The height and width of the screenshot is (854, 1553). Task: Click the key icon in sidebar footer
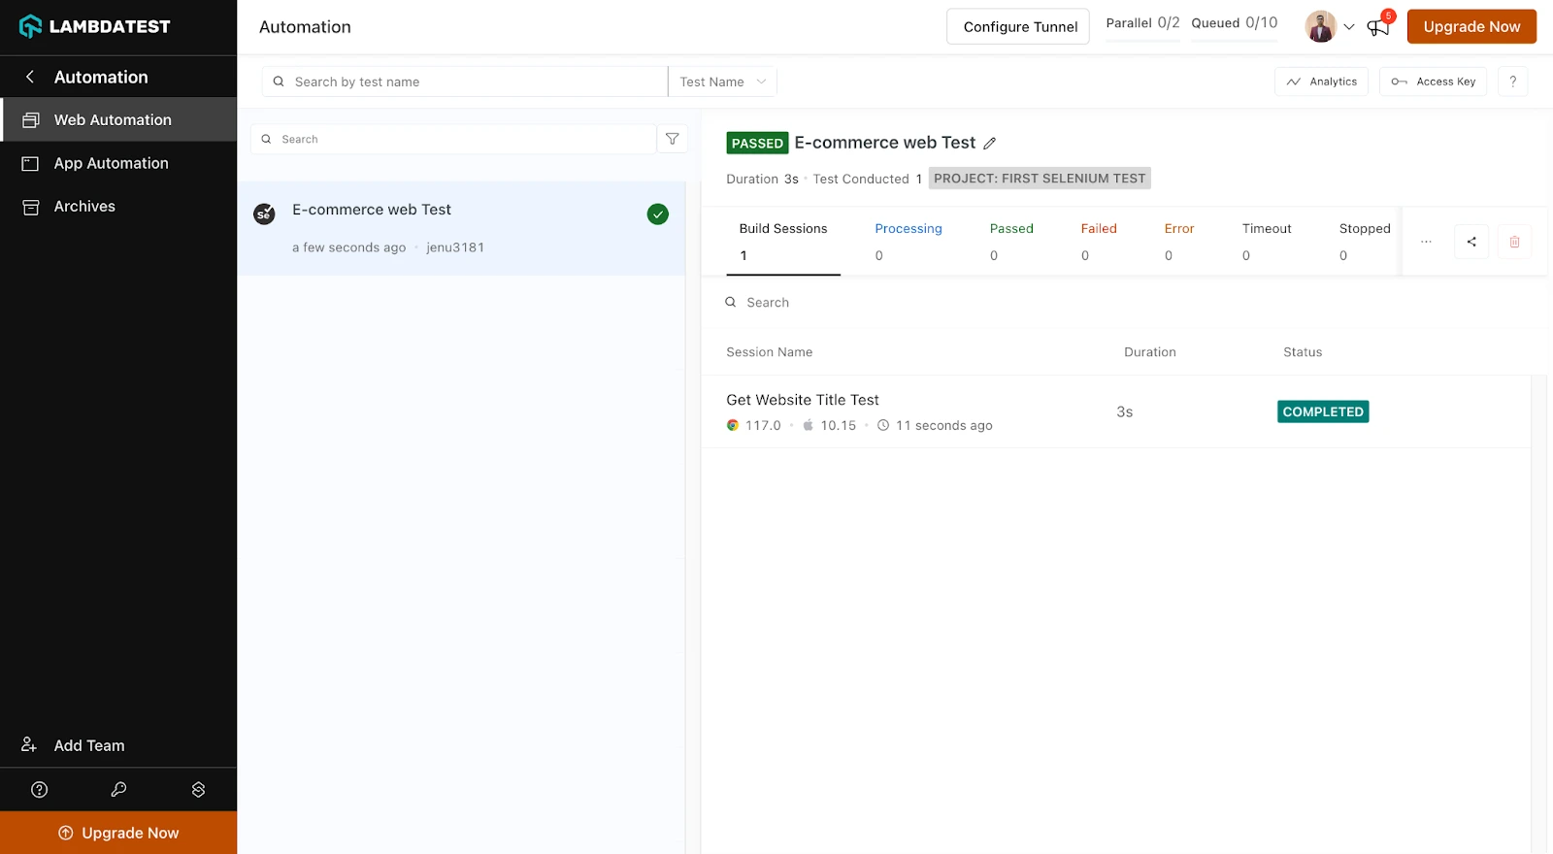(x=118, y=790)
